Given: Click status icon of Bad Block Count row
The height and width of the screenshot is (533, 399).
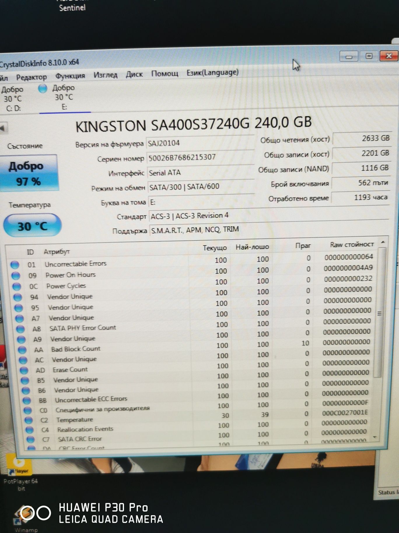Looking at the screenshot, I should coord(22,350).
